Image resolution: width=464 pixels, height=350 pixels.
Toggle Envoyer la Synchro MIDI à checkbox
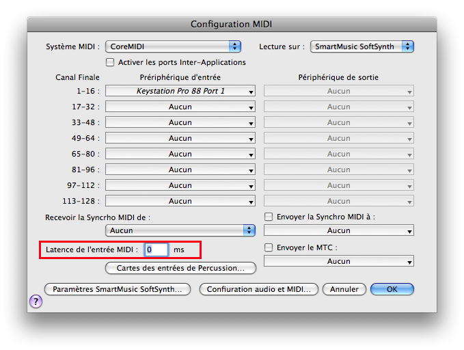pos(269,217)
